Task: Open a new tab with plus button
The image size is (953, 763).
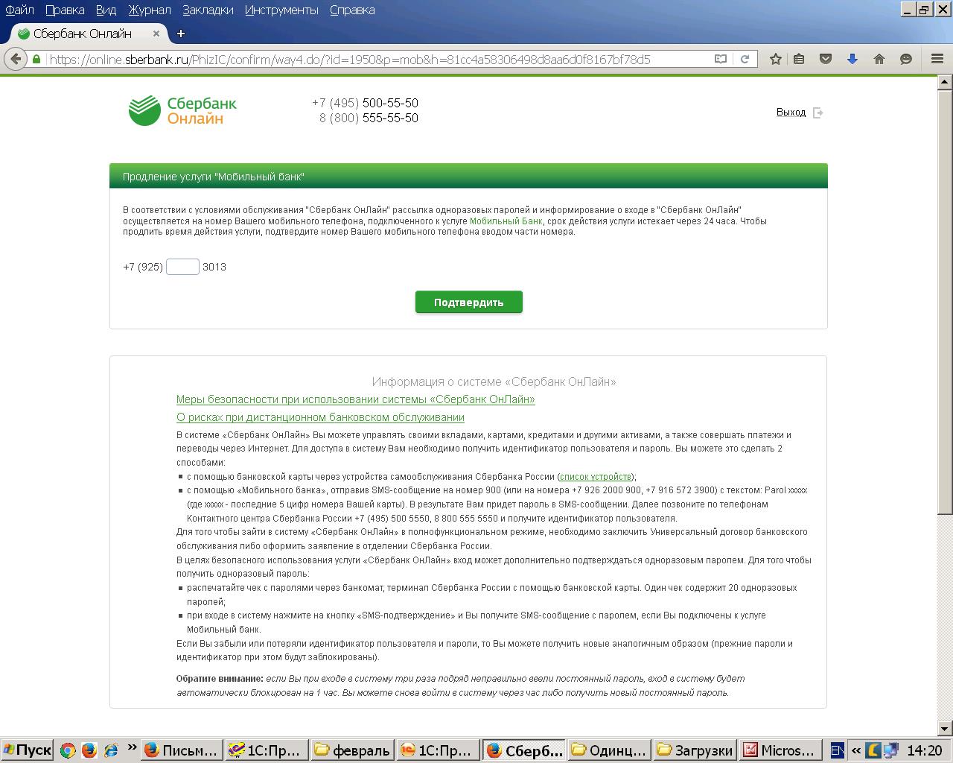Action: (181, 34)
